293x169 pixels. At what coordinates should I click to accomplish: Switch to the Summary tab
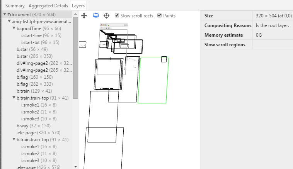click(15, 6)
